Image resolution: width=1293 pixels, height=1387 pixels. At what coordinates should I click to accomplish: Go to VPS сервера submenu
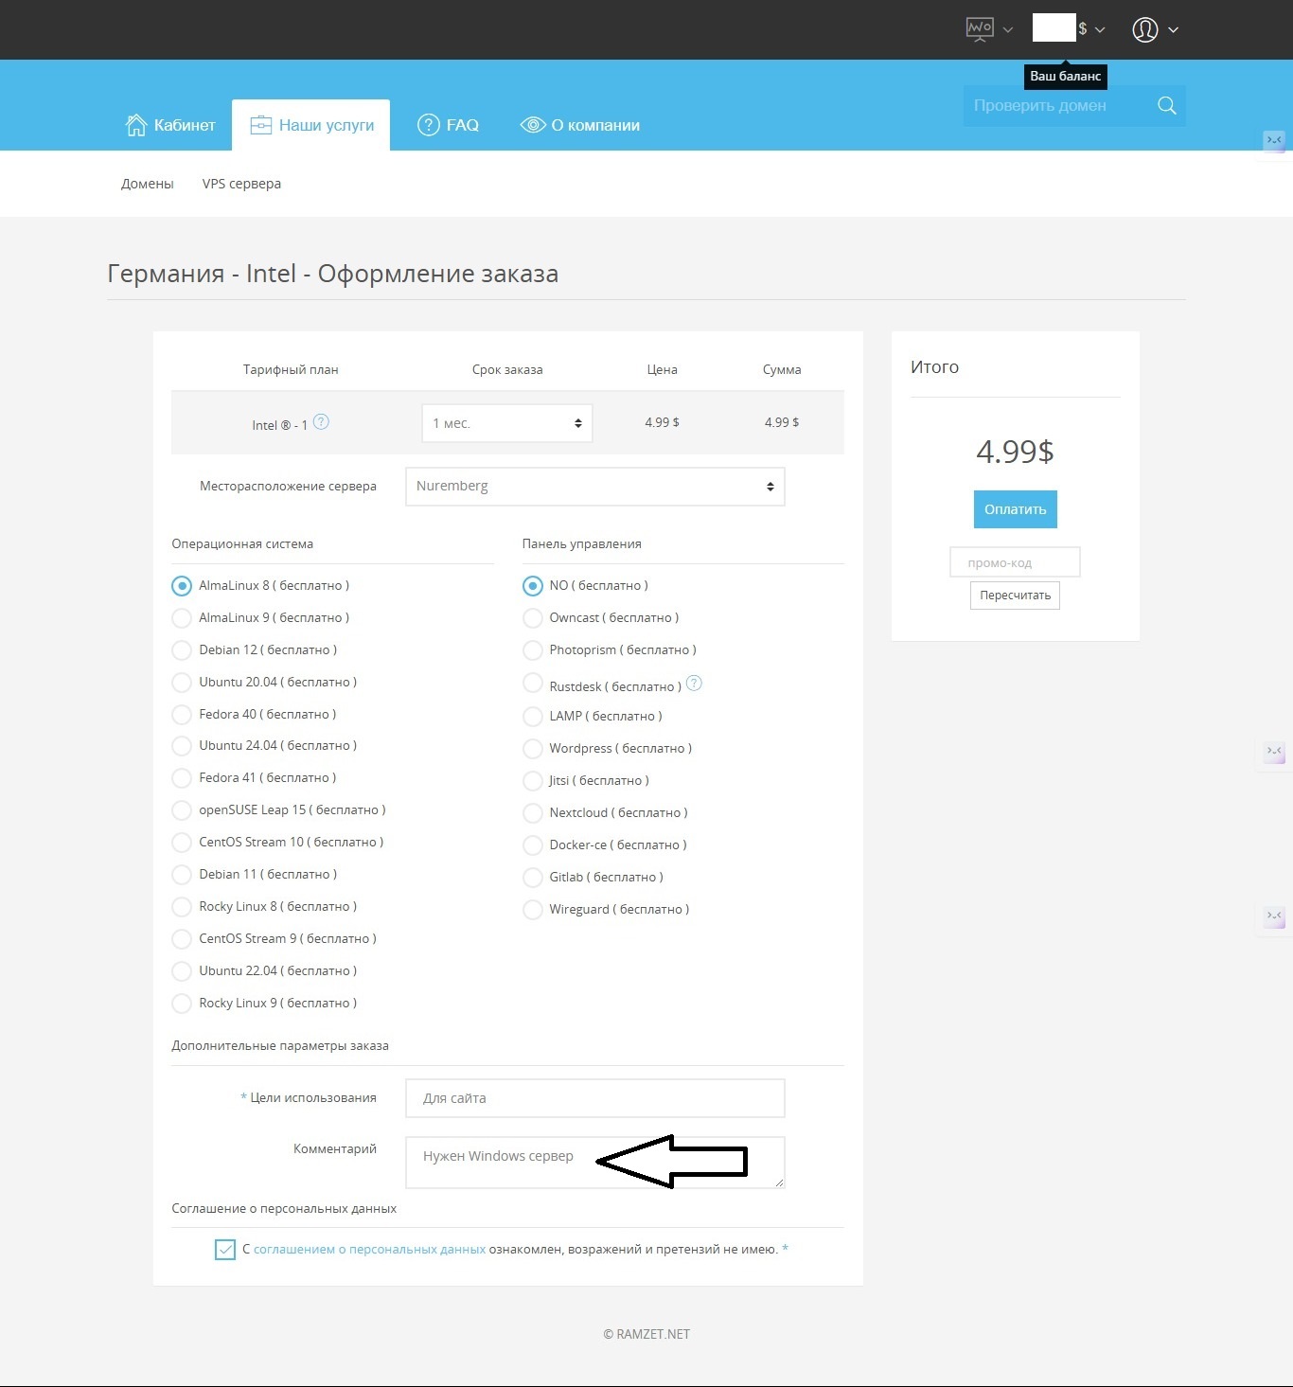coord(241,184)
